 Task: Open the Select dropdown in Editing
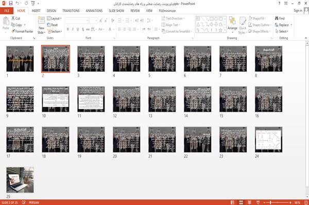tap(282, 31)
